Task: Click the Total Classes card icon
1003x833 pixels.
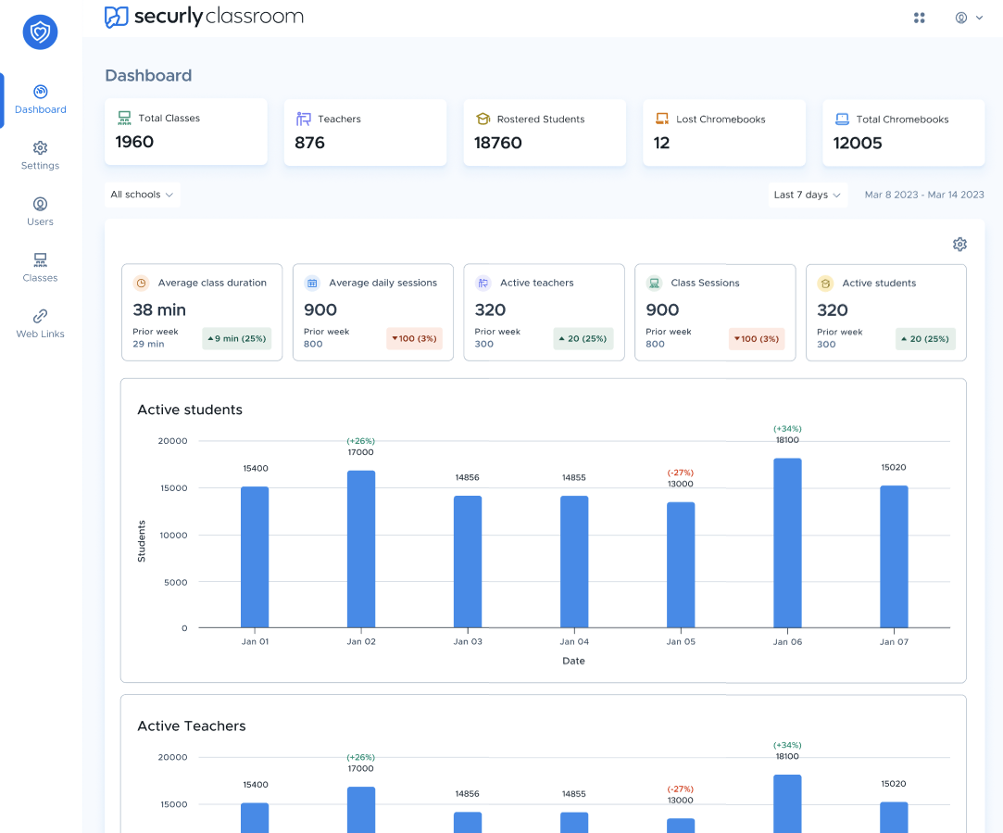Action: (124, 118)
